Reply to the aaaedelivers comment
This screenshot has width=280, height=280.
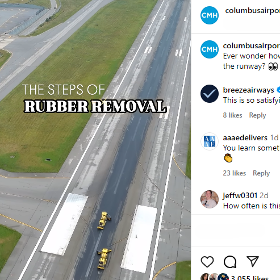click(x=261, y=173)
